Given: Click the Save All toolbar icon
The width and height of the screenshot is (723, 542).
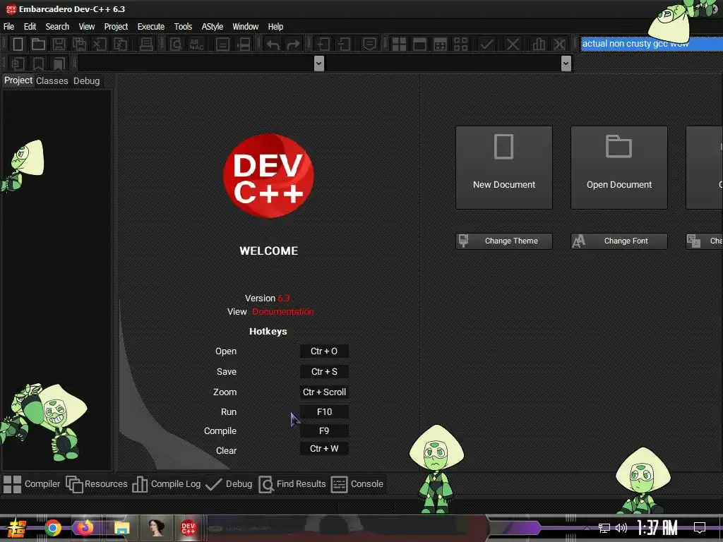Looking at the screenshot, I should click(x=79, y=44).
